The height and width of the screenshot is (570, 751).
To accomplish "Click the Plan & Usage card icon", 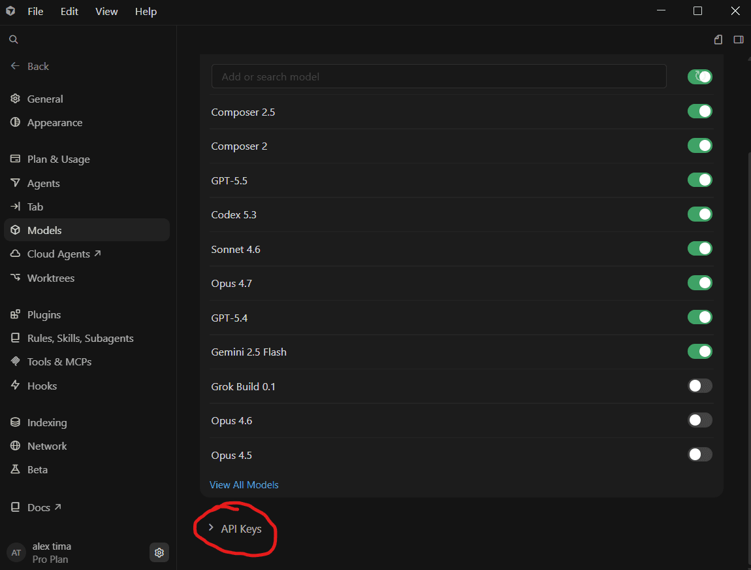I will [x=15, y=159].
